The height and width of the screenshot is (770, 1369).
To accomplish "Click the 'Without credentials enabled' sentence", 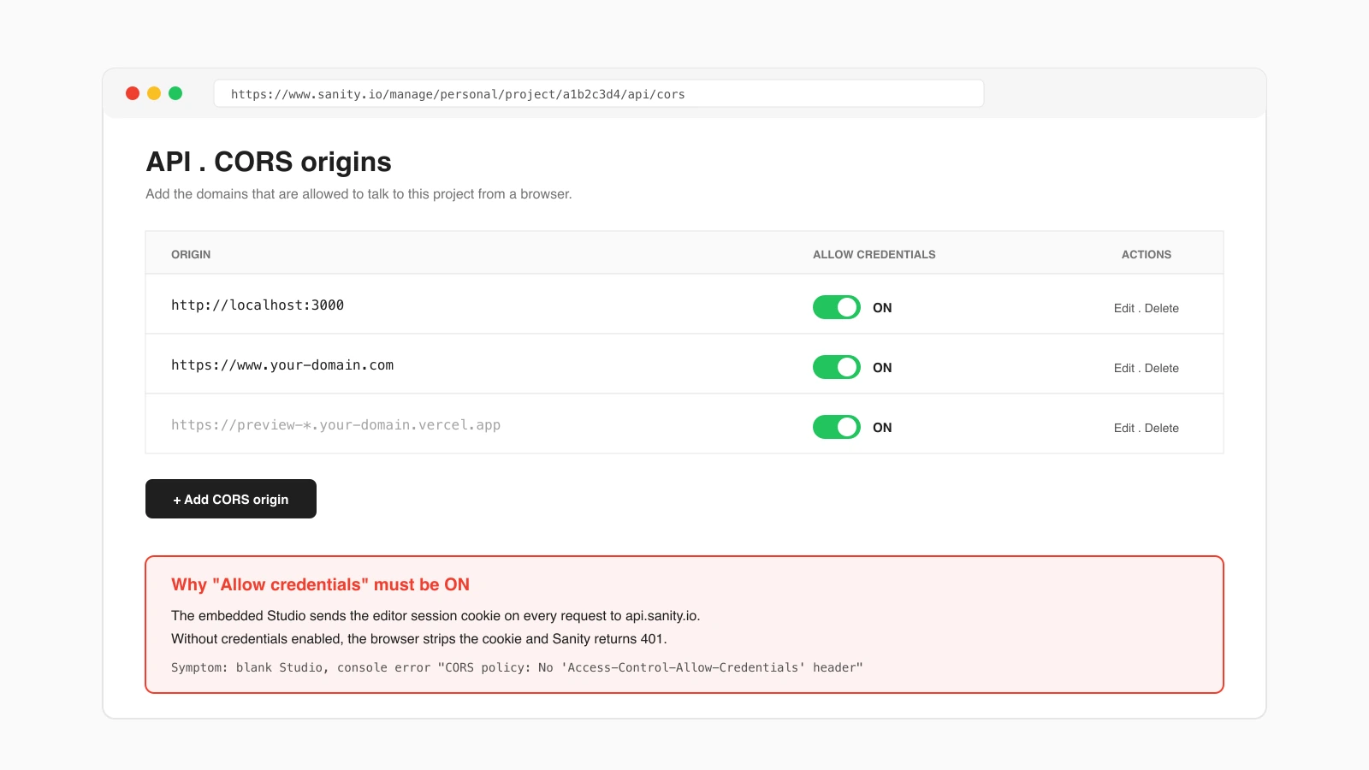I will point(419,638).
